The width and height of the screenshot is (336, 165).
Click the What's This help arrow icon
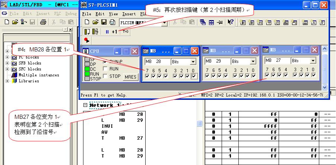231,22
